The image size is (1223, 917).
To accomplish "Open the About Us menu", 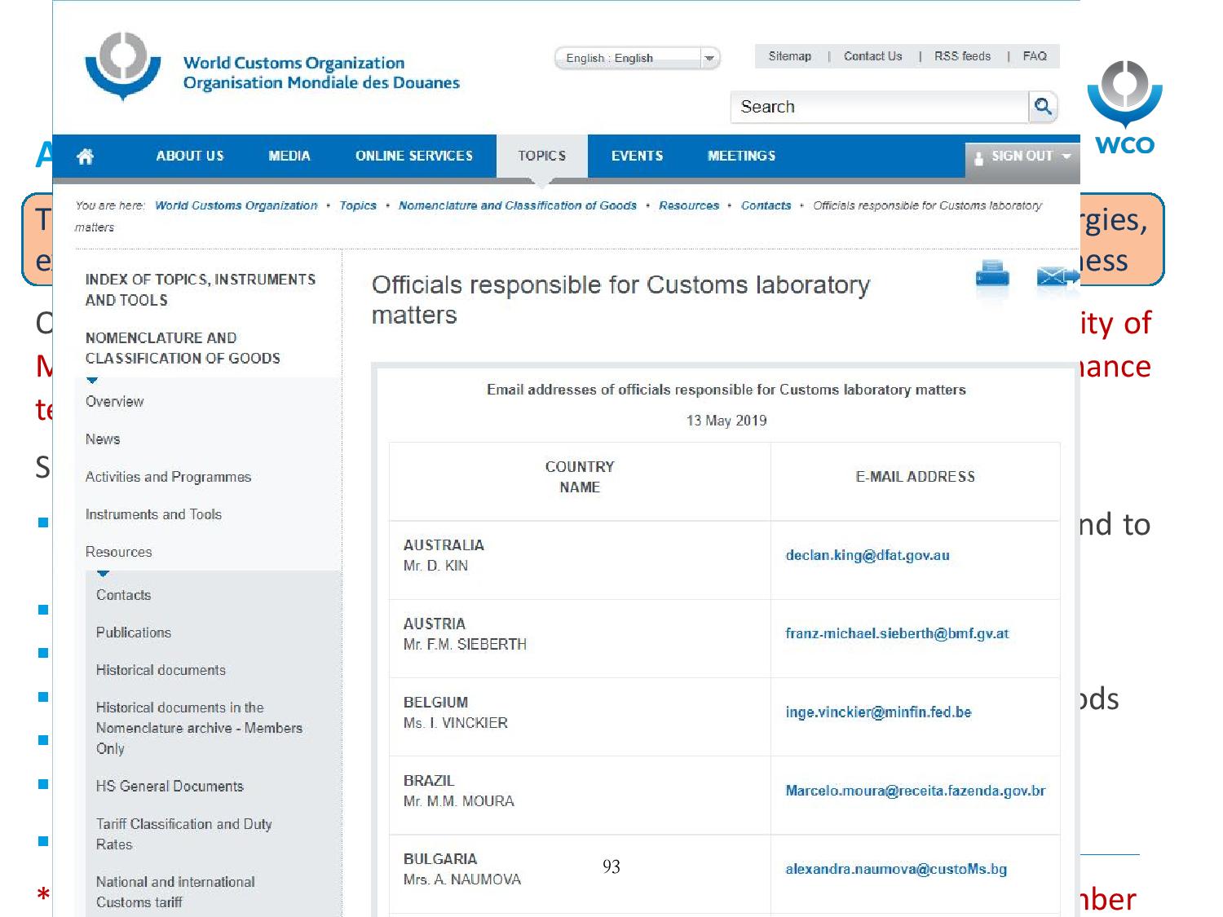I will tap(190, 156).
